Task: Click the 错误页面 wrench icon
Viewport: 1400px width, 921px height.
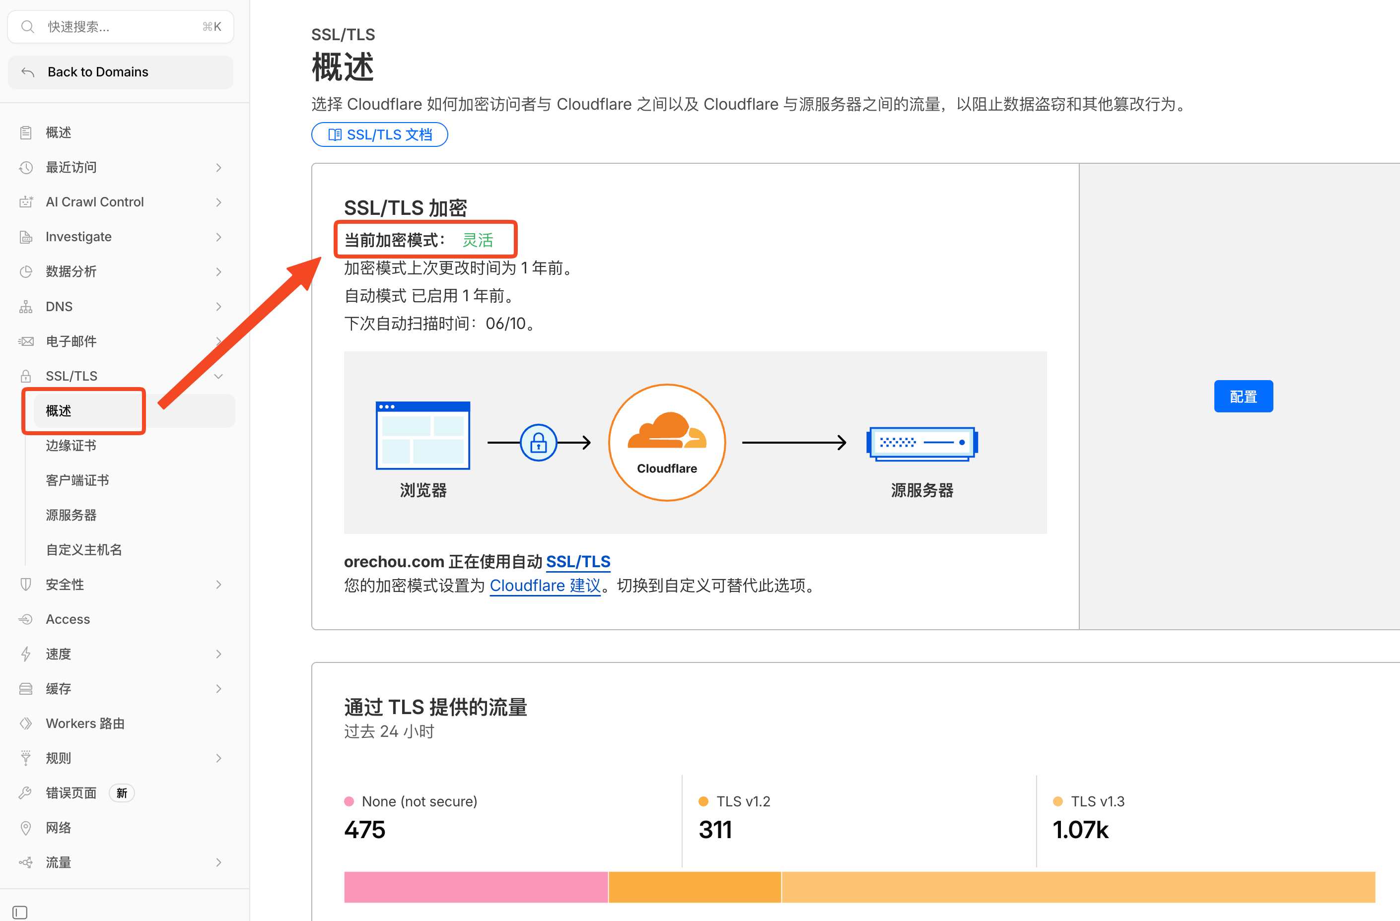Action: pyautogui.click(x=26, y=793)
